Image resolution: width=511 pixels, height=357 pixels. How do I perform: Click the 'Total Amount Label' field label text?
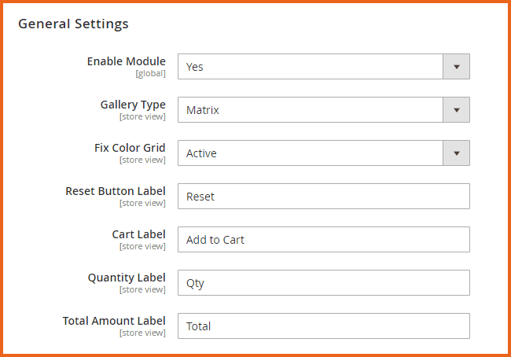tap(114, 321)
